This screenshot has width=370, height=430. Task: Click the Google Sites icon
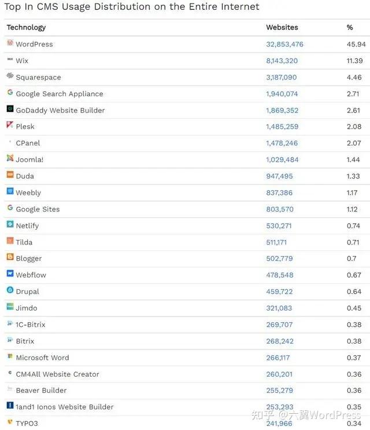coord(10,208)
